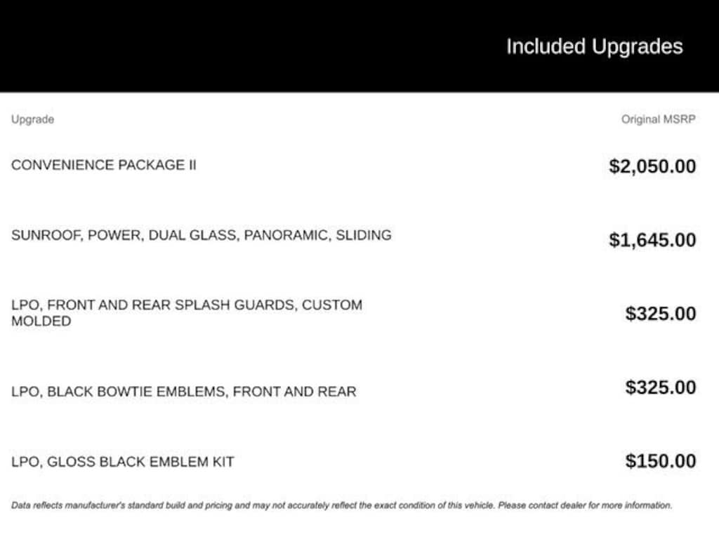This screenshot has height=539, width=719.
Task: Click the word CUSTOM in the splash guards row
Action: click(332, 305)
